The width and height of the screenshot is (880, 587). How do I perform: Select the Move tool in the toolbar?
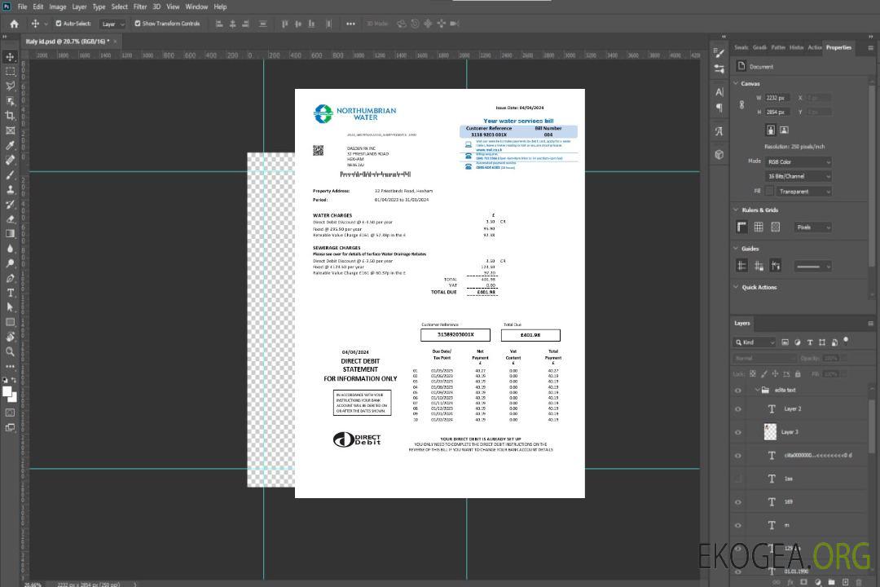click(x=11, y=57)
